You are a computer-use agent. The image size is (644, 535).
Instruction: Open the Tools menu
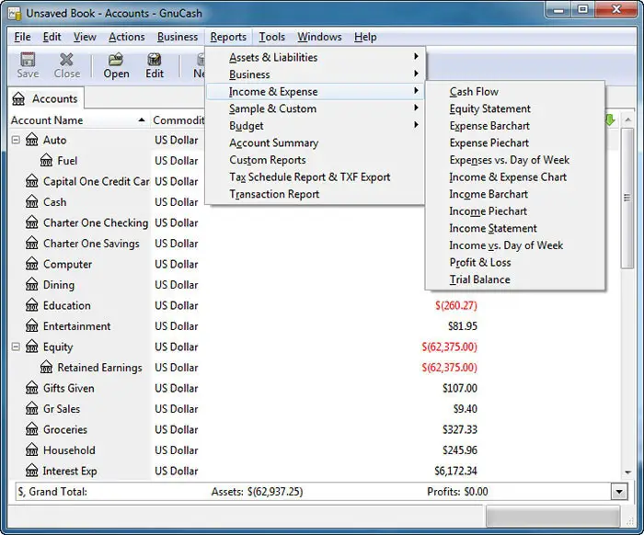pos(271,37)
